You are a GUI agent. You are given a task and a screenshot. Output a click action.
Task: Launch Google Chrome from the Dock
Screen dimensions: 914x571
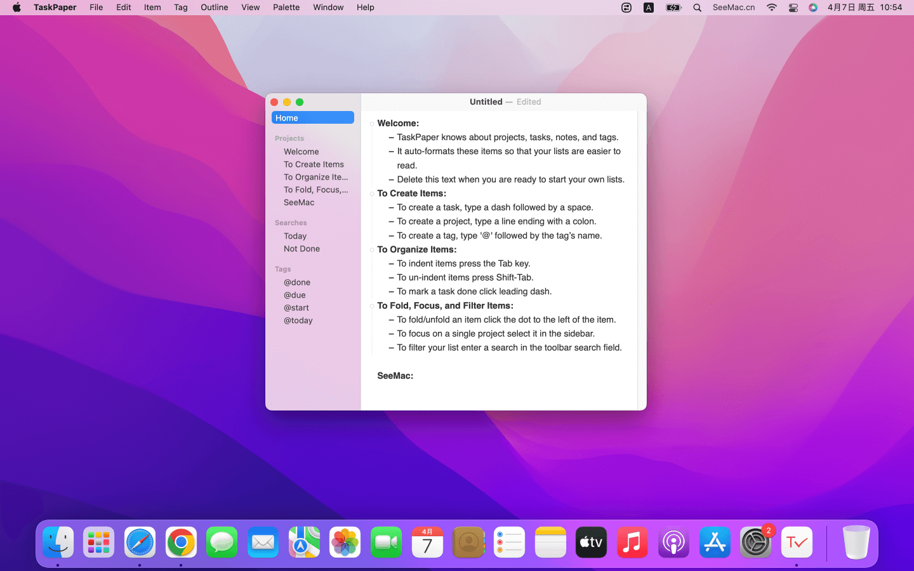point(181,542)
